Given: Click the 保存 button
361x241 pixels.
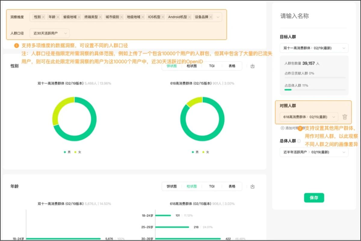Looking at the screenshot, I should pos(314,198).
